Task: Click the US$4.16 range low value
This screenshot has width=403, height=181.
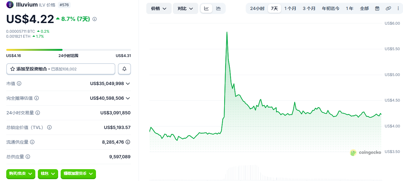Action: [x=13, y=56]
